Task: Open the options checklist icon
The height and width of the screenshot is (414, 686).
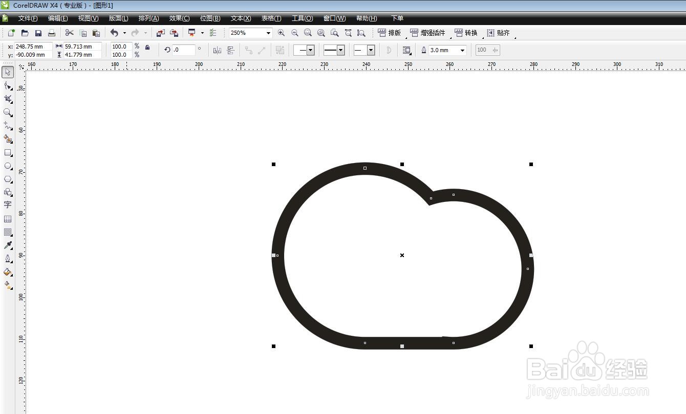Action: coord(213,33)
